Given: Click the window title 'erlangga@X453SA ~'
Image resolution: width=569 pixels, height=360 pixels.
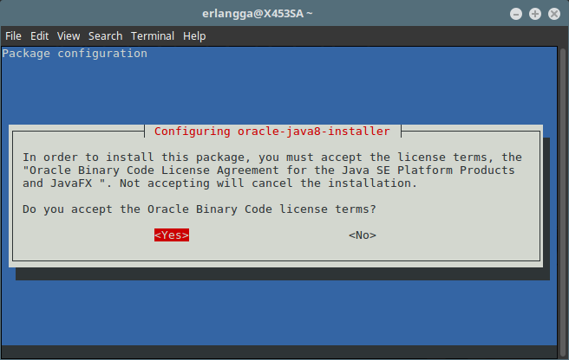Looking at the screenshot, I should (258, 13).
